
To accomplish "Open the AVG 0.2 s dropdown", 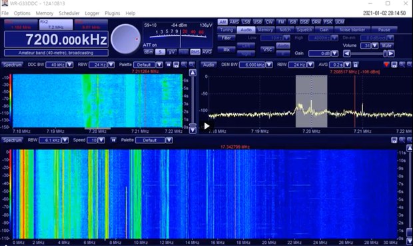I will pyautogui.click(x=348, y=65).
